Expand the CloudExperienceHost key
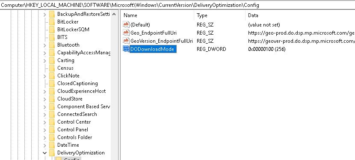The height and width of the screenshot is (160, 355). pyautogui.click(x=44, y=92)
